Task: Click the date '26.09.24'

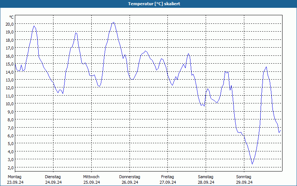Action: click(x=130, y=182)
